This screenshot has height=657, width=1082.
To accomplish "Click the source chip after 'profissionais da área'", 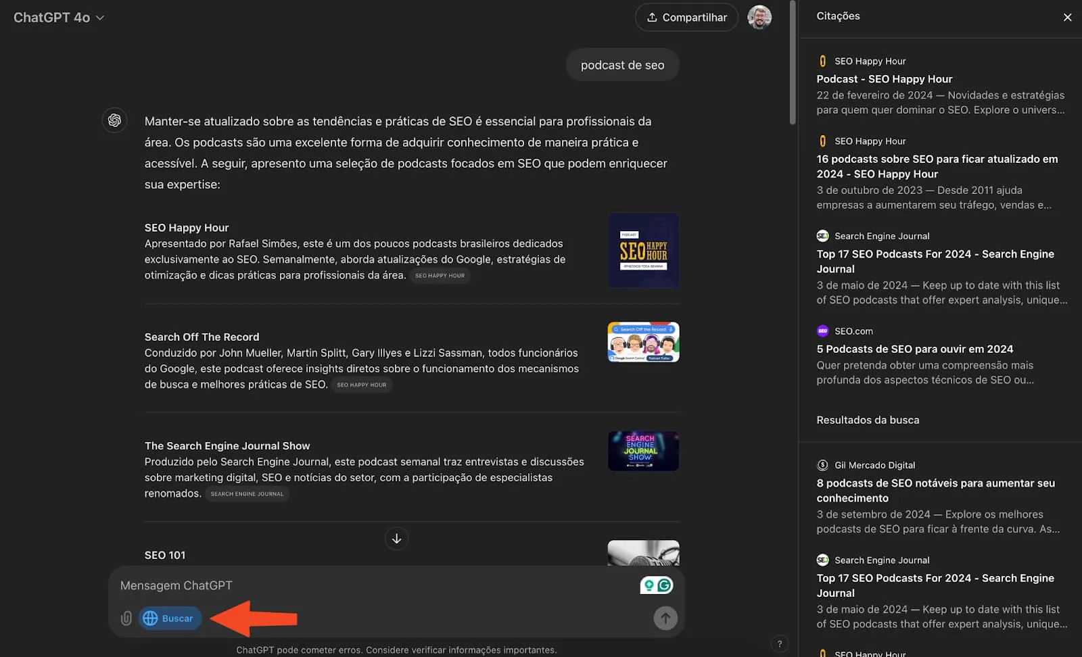I will tap(440, 276).
